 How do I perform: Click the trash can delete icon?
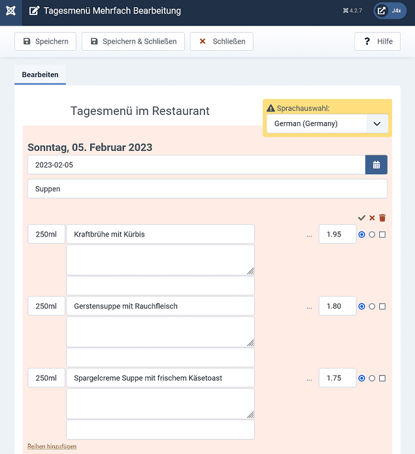382,218
